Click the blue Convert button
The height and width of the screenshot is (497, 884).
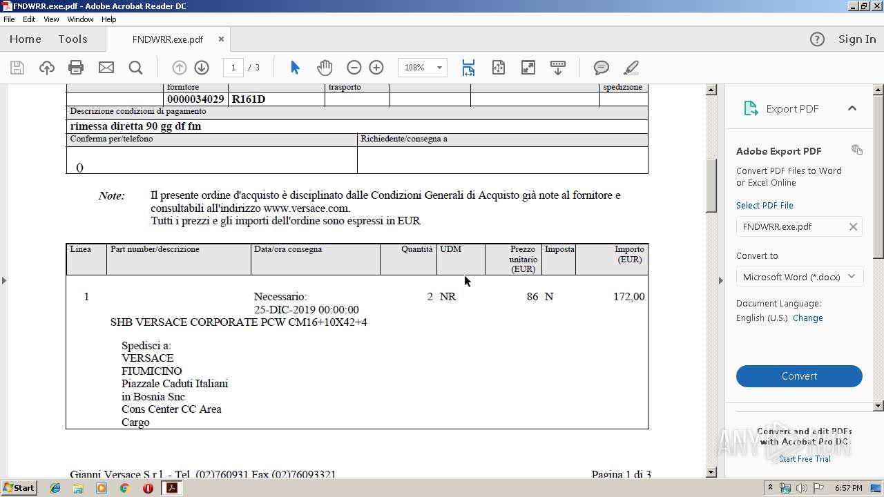pyautogui.click(x=799, y=376)
